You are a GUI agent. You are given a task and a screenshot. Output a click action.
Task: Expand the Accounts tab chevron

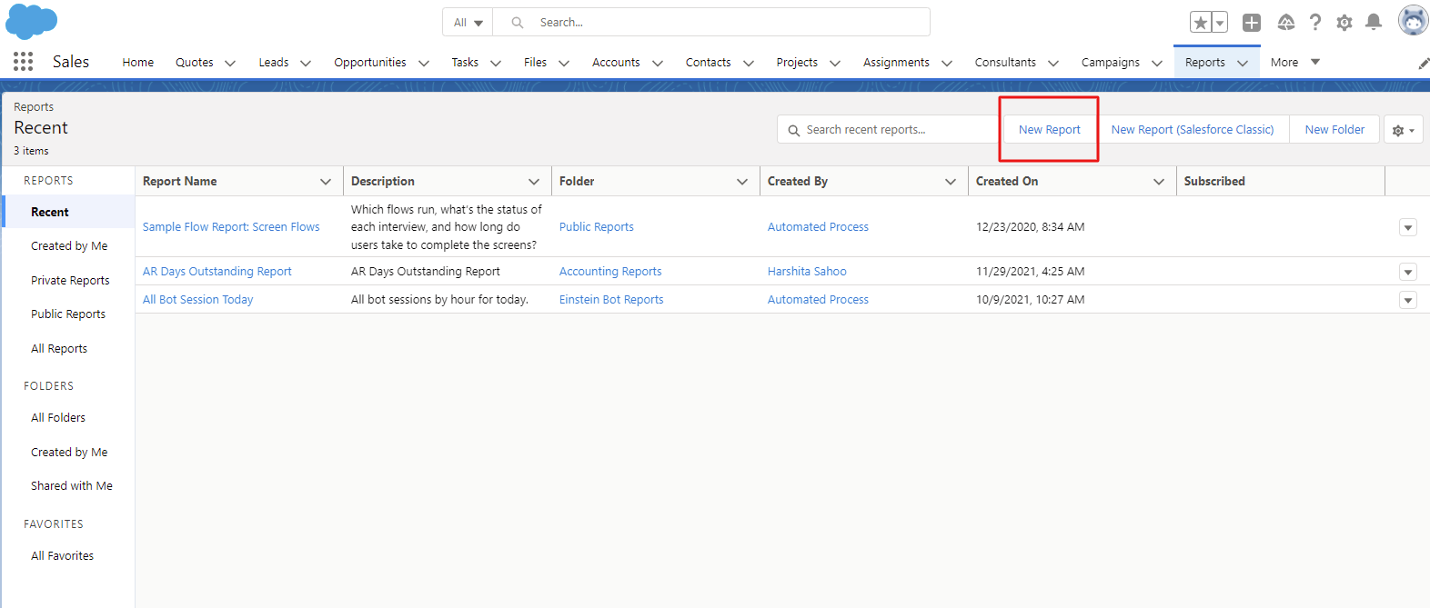[x=658, y=64]
